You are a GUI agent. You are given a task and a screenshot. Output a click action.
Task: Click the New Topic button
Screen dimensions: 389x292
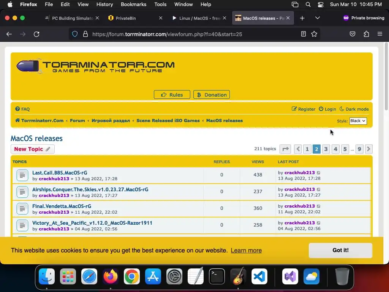pos(33,149)
